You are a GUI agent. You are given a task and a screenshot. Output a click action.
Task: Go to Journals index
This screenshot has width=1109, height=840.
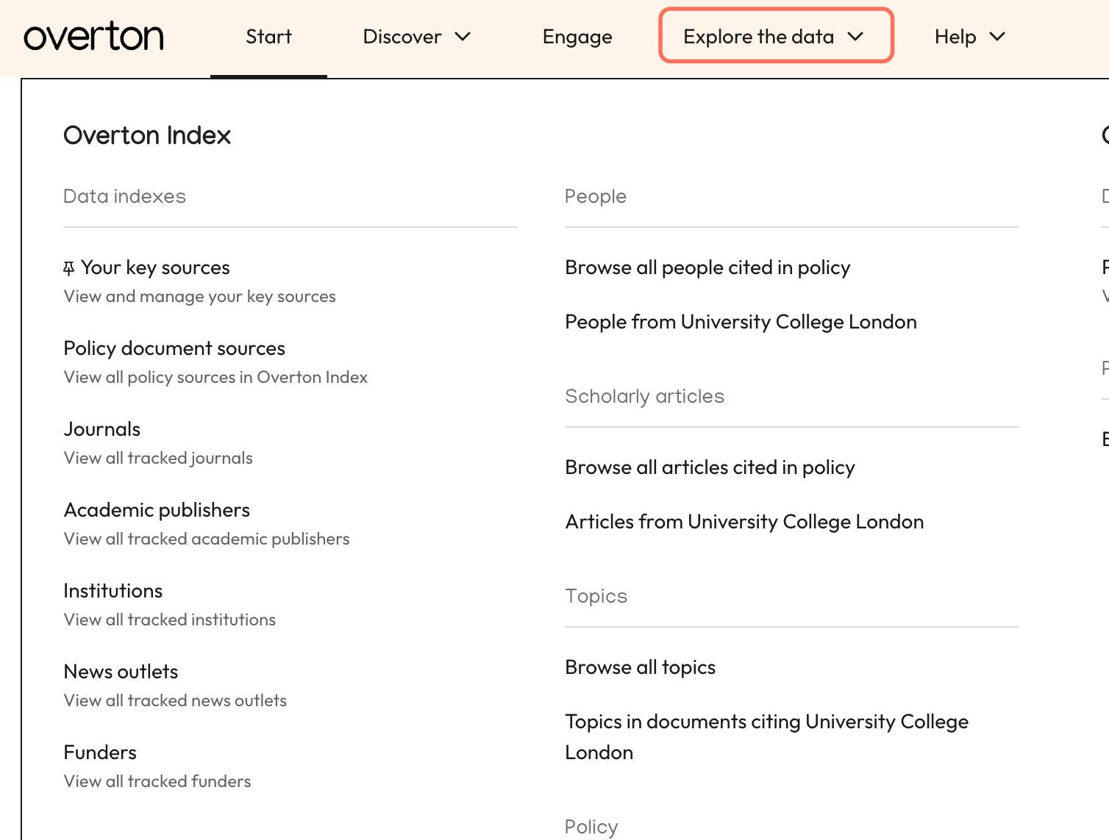tap(102, 429)
